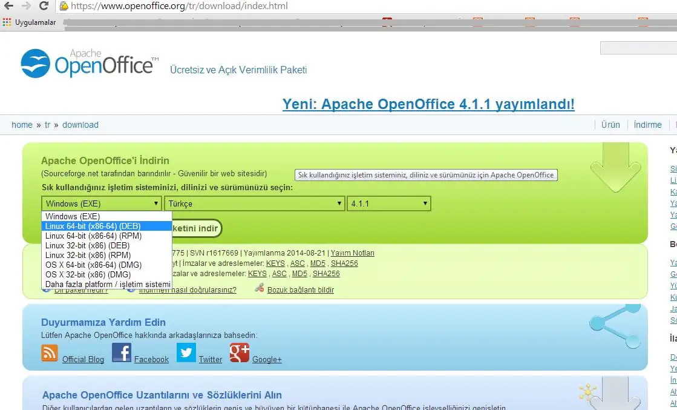This screenshot has height=410, width=677.
Task: Click the Google+ red icon
Action: (240, 352)
